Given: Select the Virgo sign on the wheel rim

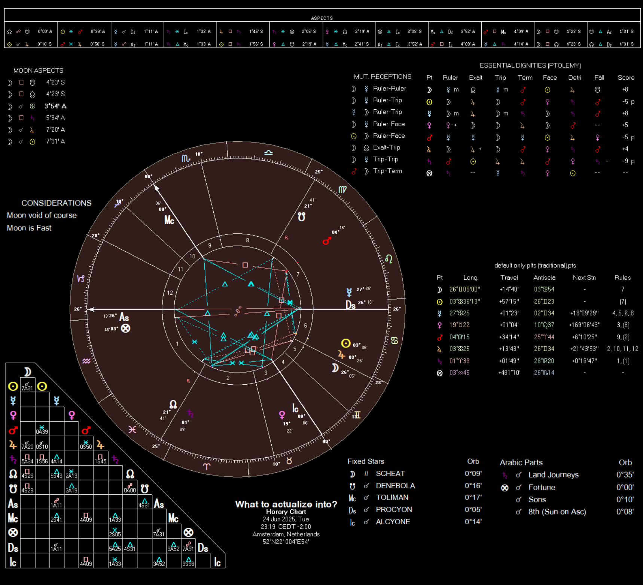Looking at the screenshot, I should tap(342, 190).
